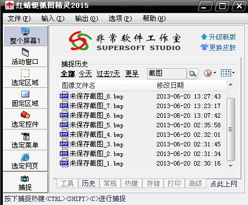Open the 文件(F) menu

[x=19, y=19]
